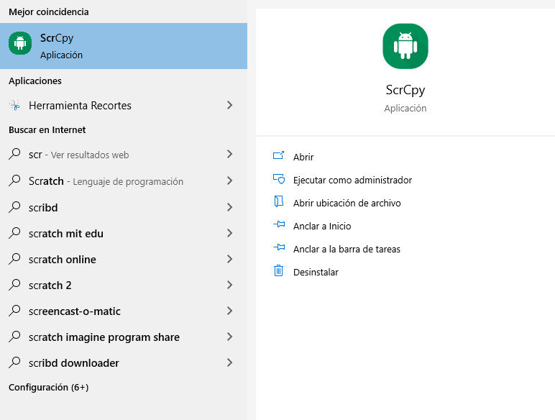
Task: Click the large ScrCpy icon in details pane
Action: 405,46
